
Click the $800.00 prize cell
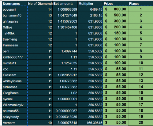coord(115,9)
